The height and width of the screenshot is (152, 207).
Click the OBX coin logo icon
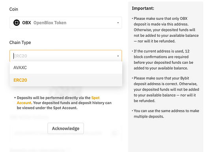tap(17, 23)
